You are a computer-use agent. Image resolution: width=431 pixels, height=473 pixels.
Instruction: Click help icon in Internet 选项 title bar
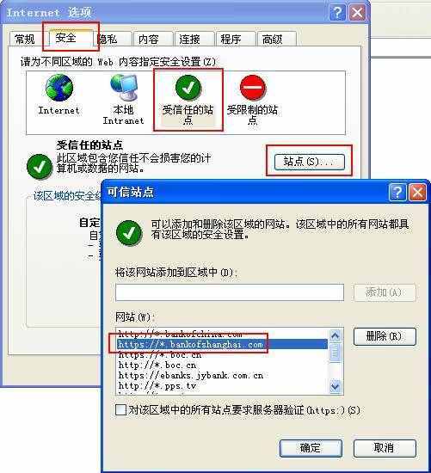click(x=337, y=13)
